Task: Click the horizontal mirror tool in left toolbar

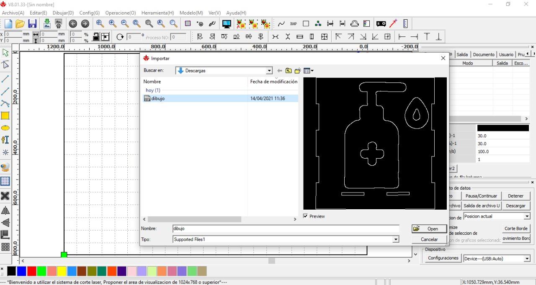Action: coord(5,210)
